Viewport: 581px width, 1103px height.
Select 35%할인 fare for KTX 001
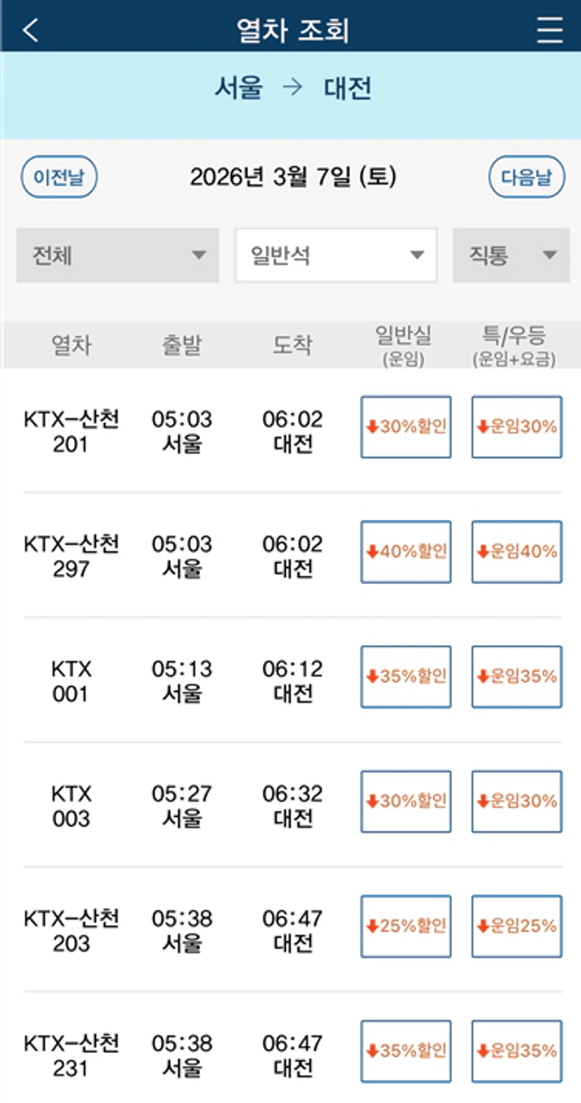pyautogui.click(x=406, y=676)
